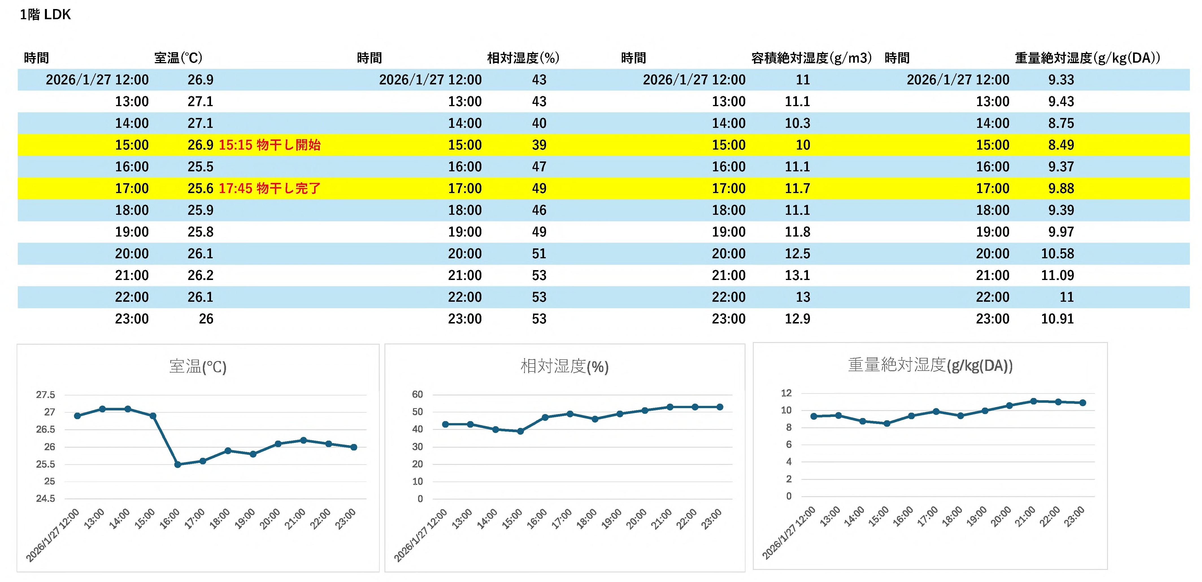The image size is (1202, 582).
Task: Click the 60 axis label on humidity chart
Action: [417, 395]
